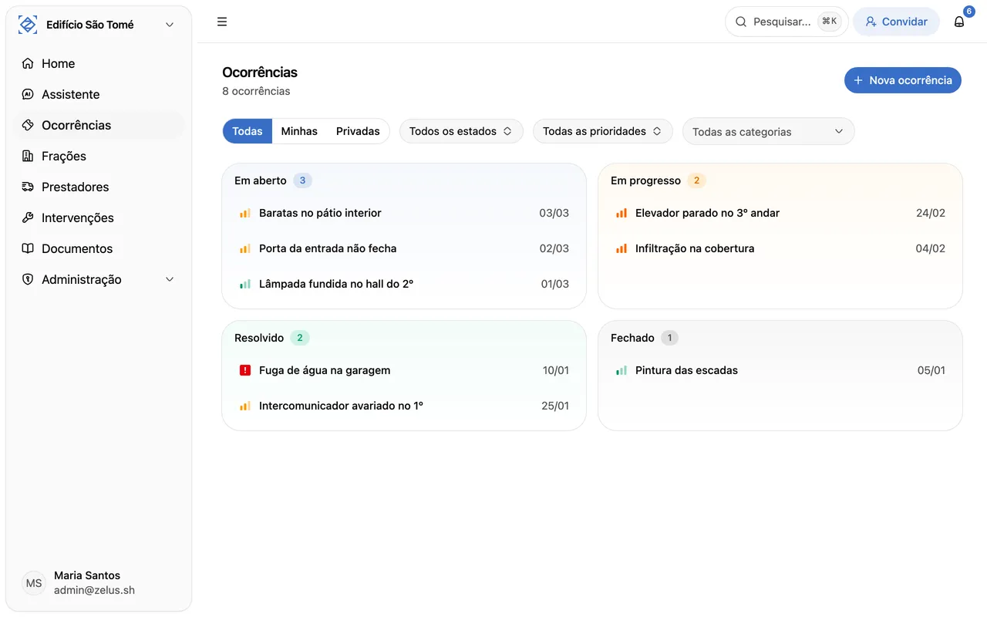Click the Documentos book icon
The width and height of the screenshot is (987, 617).
(28, 248)
